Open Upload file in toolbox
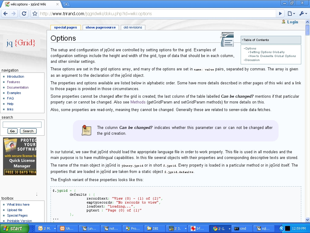Image resolution: width=310 pixels, height=233 pixels. click(x=15, y=210)
